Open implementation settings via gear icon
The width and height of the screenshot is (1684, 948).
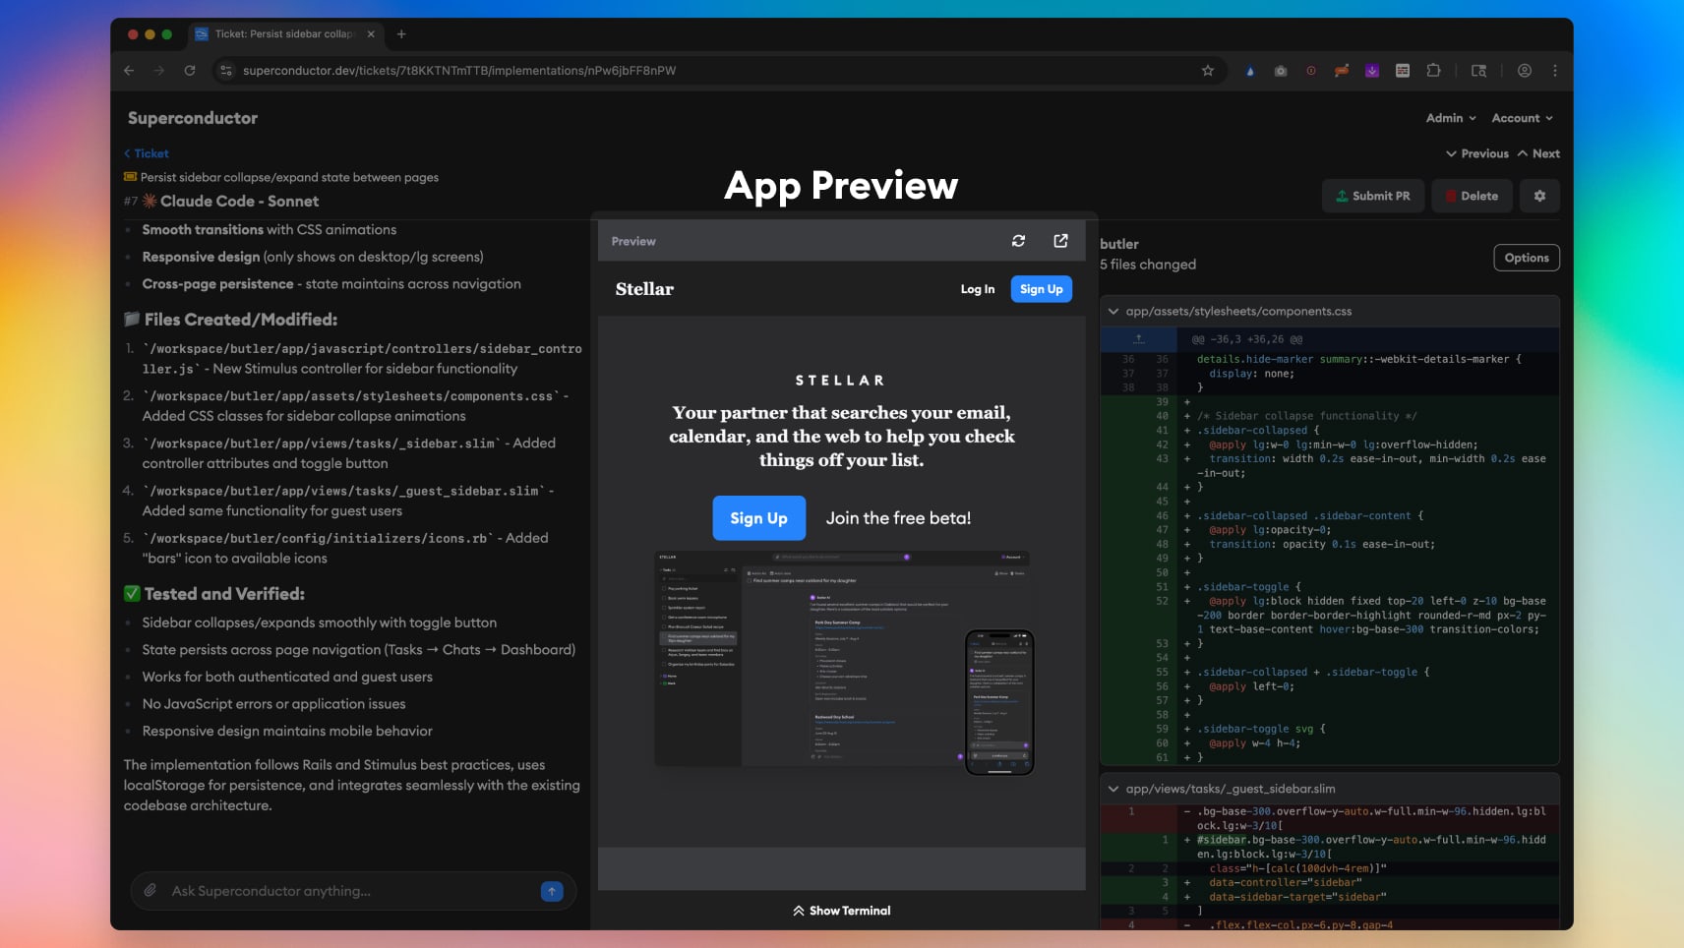[1540, 196]
